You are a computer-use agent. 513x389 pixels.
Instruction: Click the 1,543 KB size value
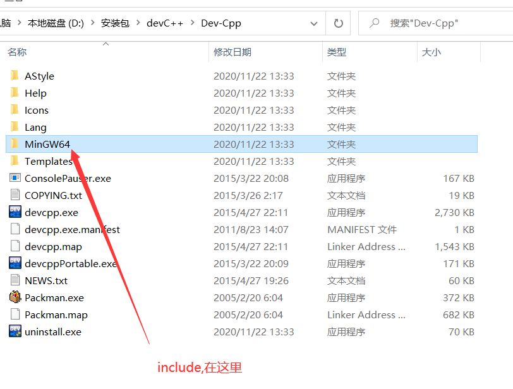[454, 246]
